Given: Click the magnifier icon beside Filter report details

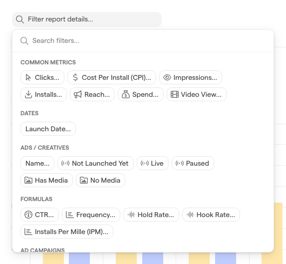Looking at the screenshot, I should tap(19, 19).
